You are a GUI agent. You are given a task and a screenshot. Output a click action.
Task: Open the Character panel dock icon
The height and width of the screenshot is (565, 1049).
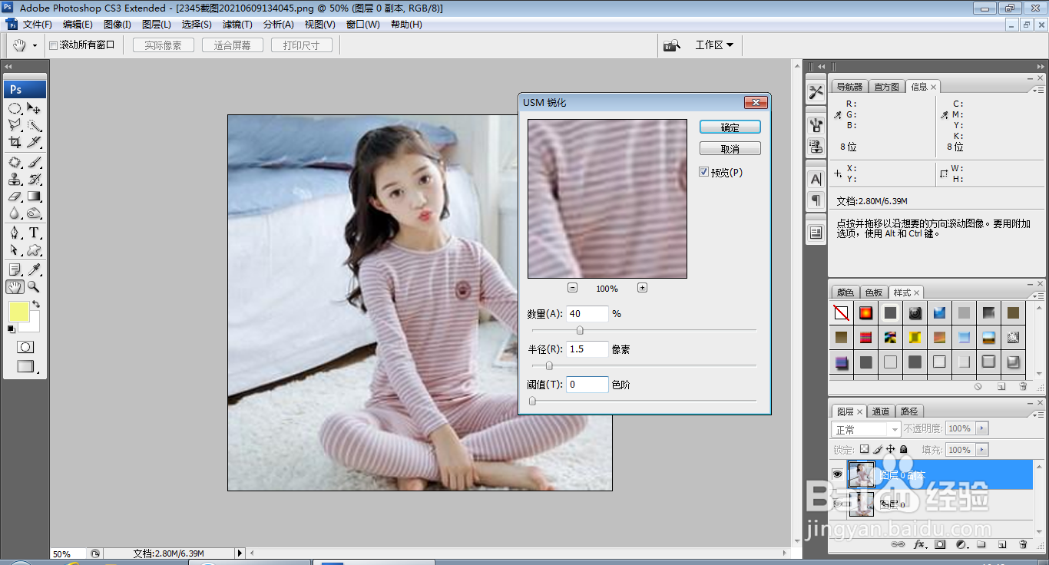tap(816, 179)
